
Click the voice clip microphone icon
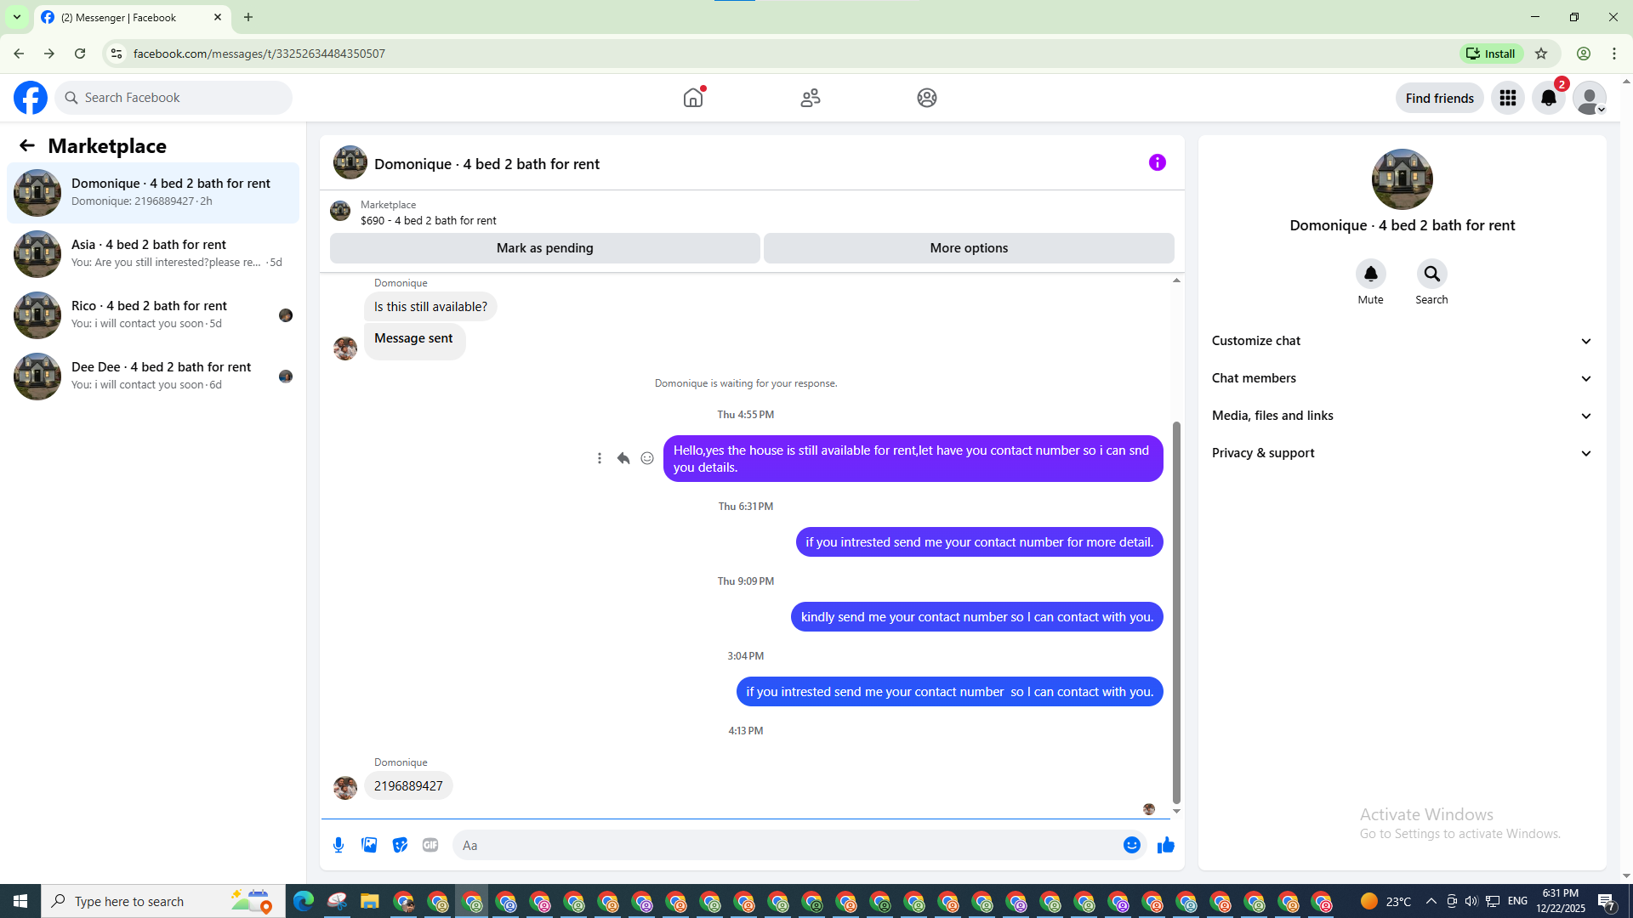point(339,845)
